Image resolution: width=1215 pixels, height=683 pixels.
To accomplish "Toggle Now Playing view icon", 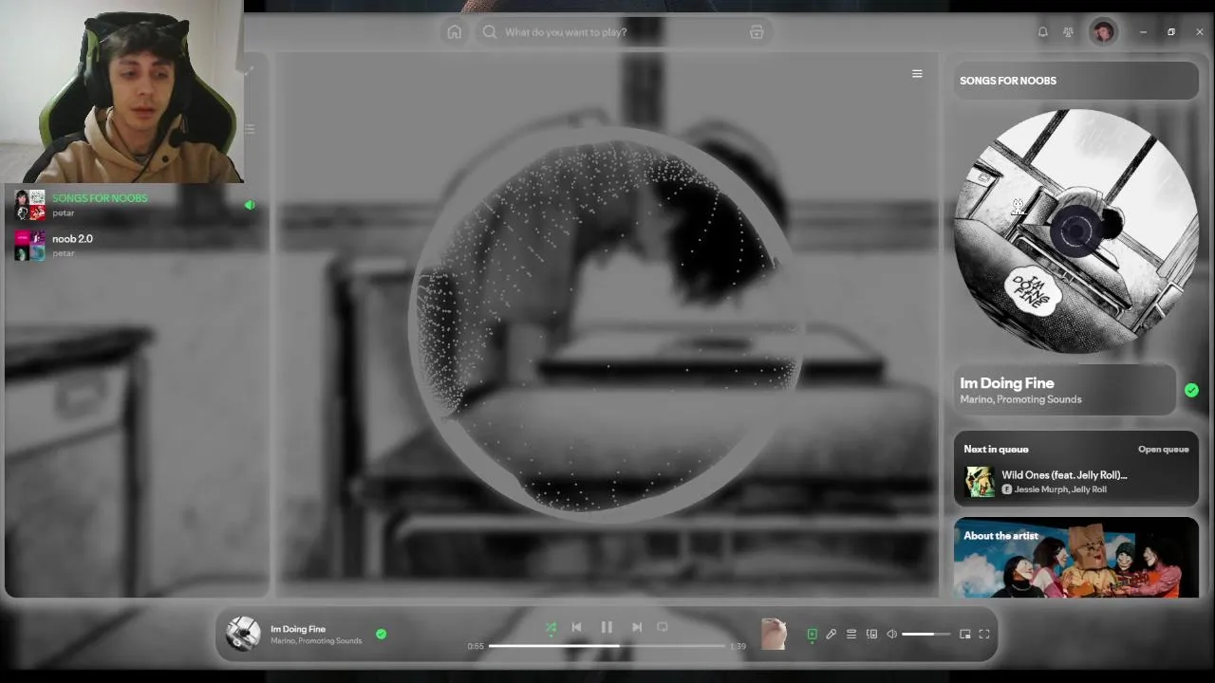I will pyautogui.click(x=812, y=635).
